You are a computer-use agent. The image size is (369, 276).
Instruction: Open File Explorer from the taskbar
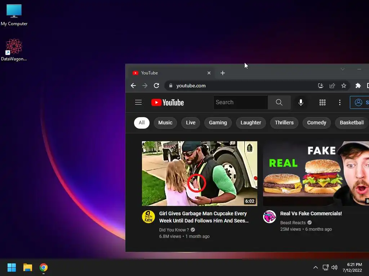(27, 267)
